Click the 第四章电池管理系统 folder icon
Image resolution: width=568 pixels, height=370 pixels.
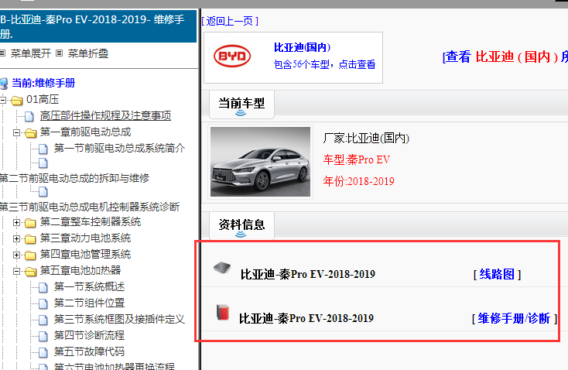30,255
